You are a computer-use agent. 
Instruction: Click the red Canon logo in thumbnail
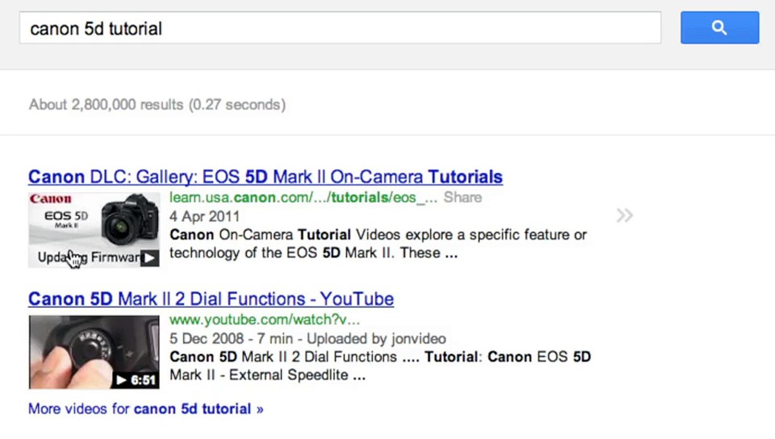click(x=51, y=199)
